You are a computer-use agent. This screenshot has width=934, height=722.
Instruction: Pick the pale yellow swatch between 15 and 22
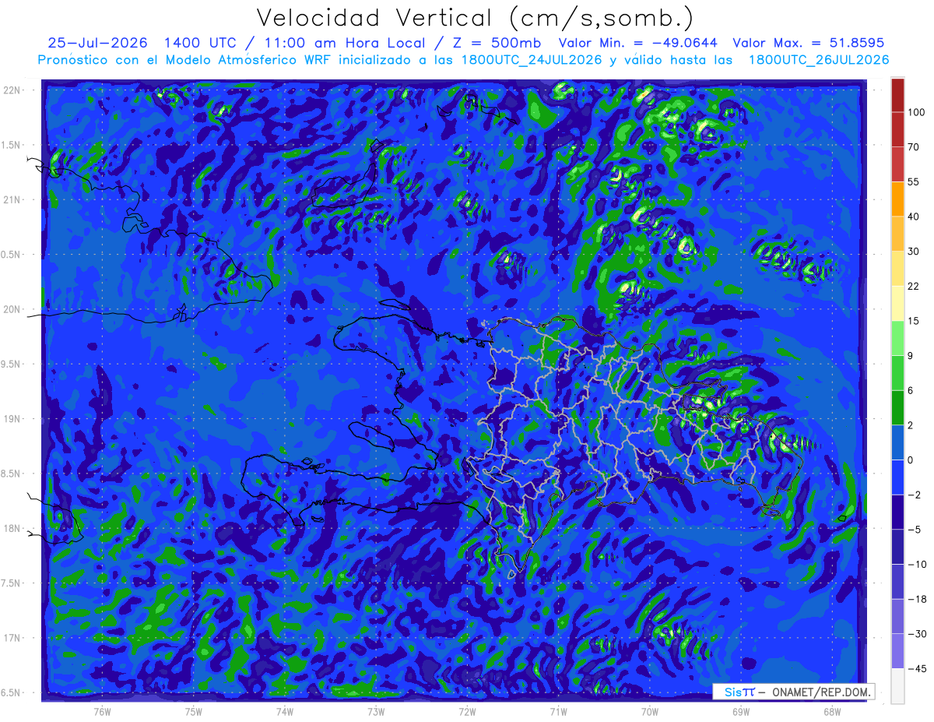898,303
